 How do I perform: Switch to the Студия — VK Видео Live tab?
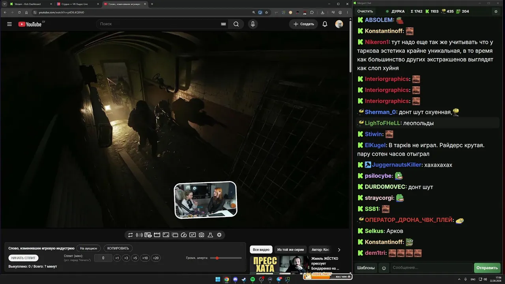tap(77, 4)
